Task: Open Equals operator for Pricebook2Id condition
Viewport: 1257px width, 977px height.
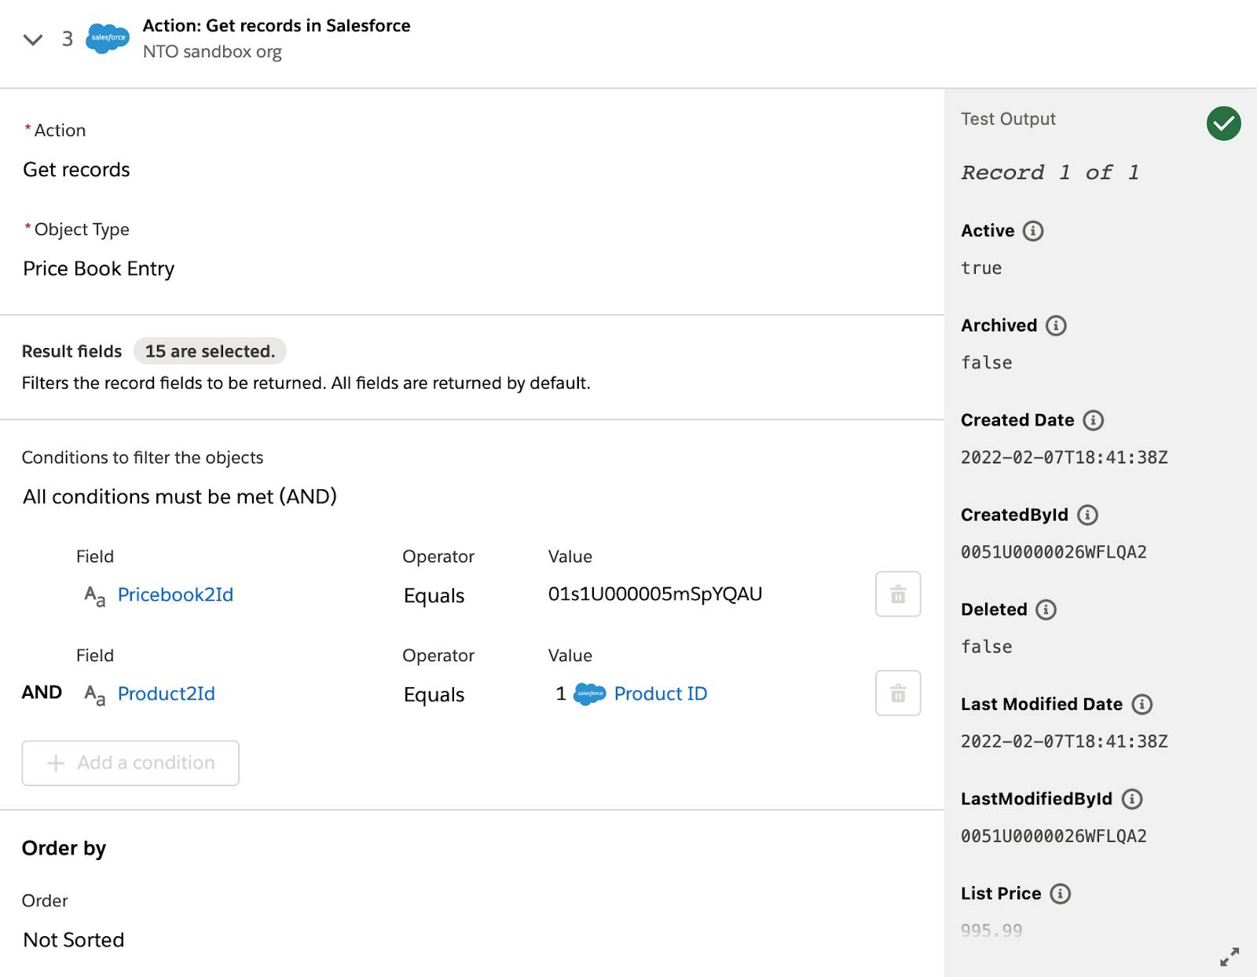Action: click(434, 595)
